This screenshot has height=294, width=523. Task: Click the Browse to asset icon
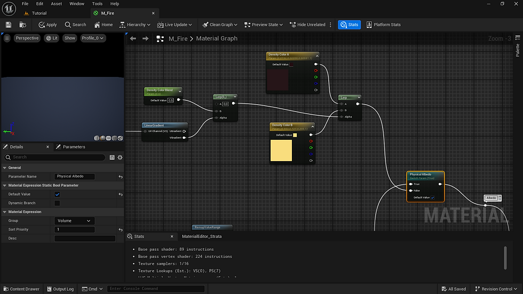coord(23,25)
